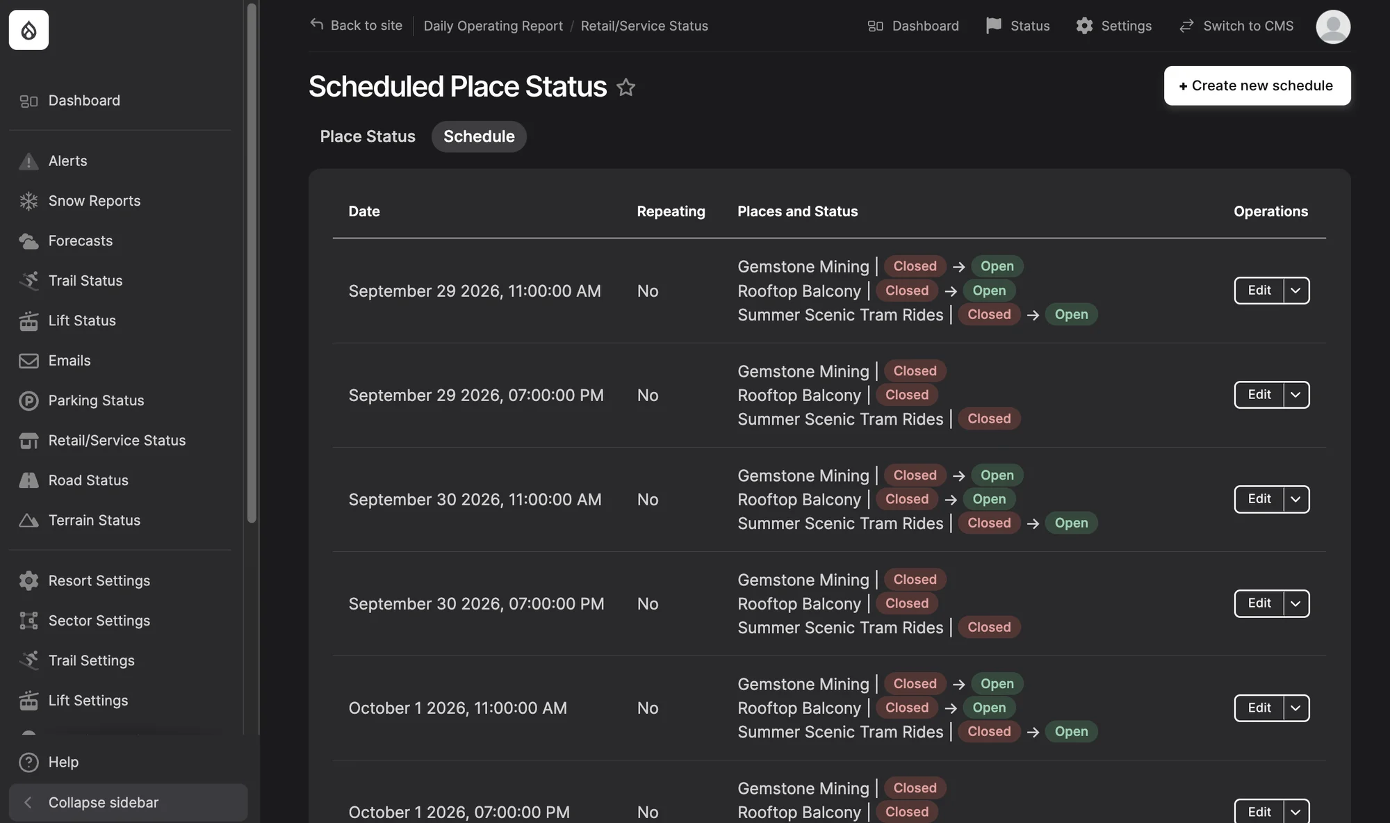Edit the September 29 11:00 AM schedule
This screenshot has height=823, width=1390.
pos(1259,291)
